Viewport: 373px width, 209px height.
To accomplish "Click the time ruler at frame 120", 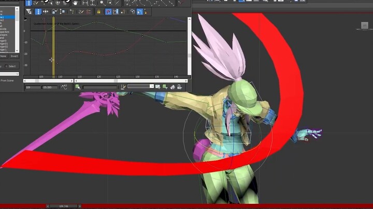I will [99, 77].
